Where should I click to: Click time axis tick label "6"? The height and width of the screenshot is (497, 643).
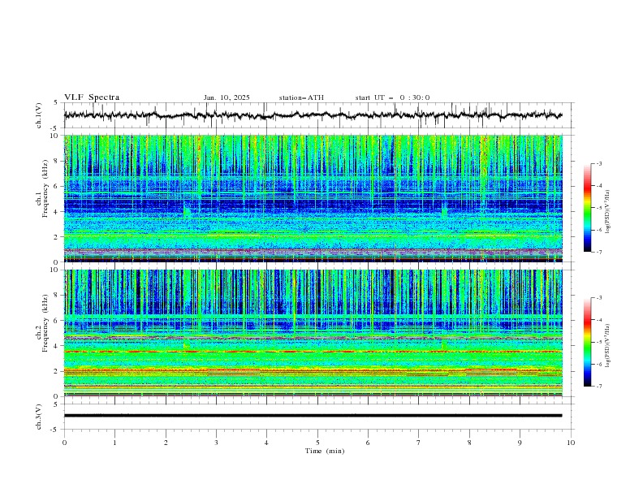368,443
